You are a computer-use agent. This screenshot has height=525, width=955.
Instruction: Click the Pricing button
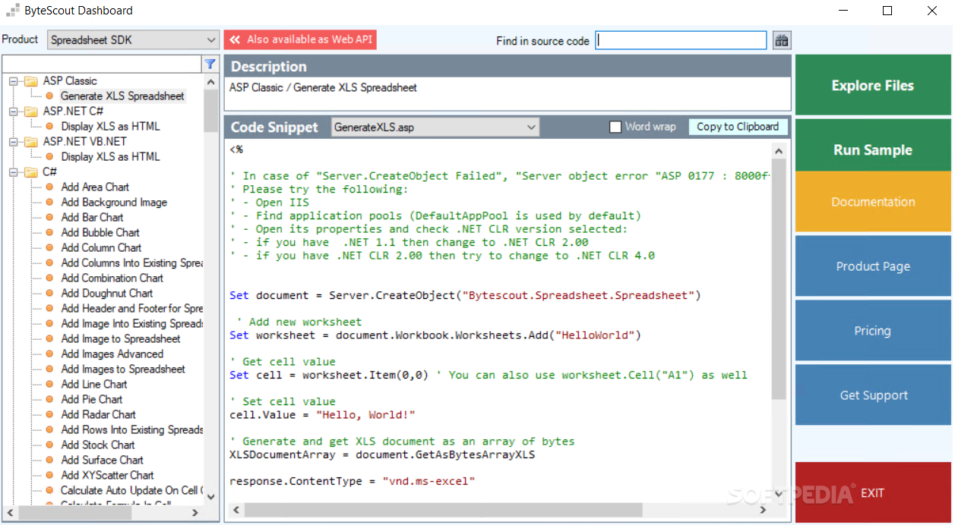(873, 331)
